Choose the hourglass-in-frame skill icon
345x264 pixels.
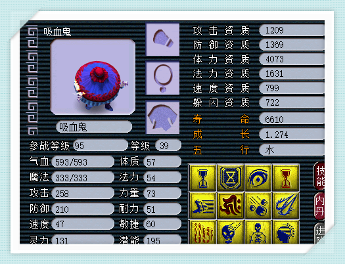tap(231, 177)
